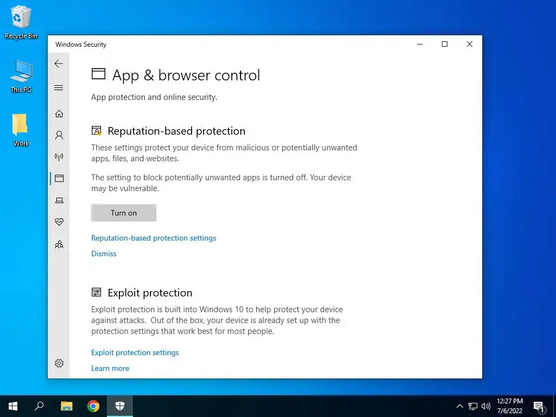Select the This PC desktop icon
The height and width of the screenshot is (417, 556).
21,77
